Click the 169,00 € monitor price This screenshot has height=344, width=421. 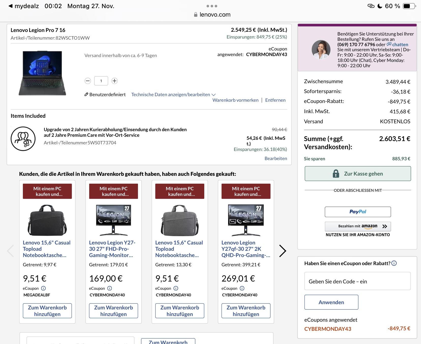tap(106, 279)
